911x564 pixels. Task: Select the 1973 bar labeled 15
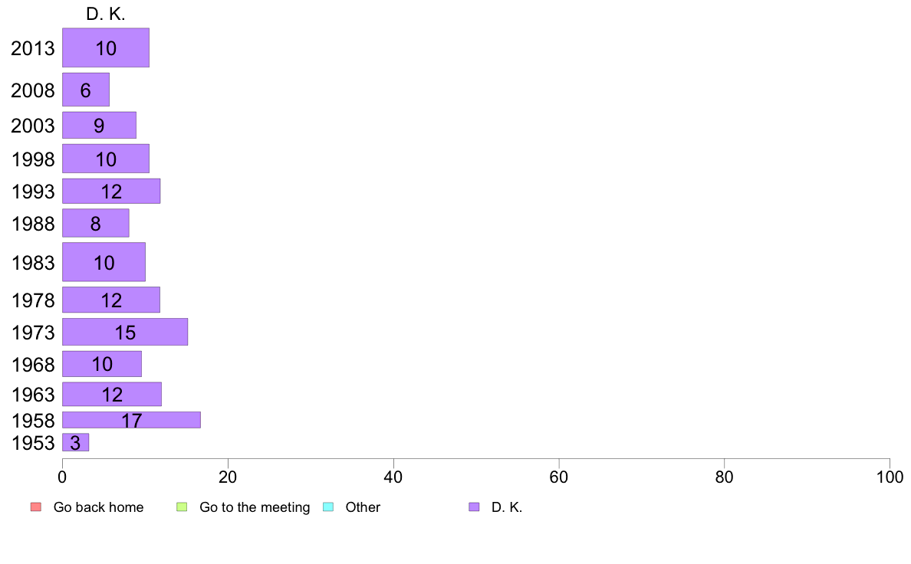125,332
